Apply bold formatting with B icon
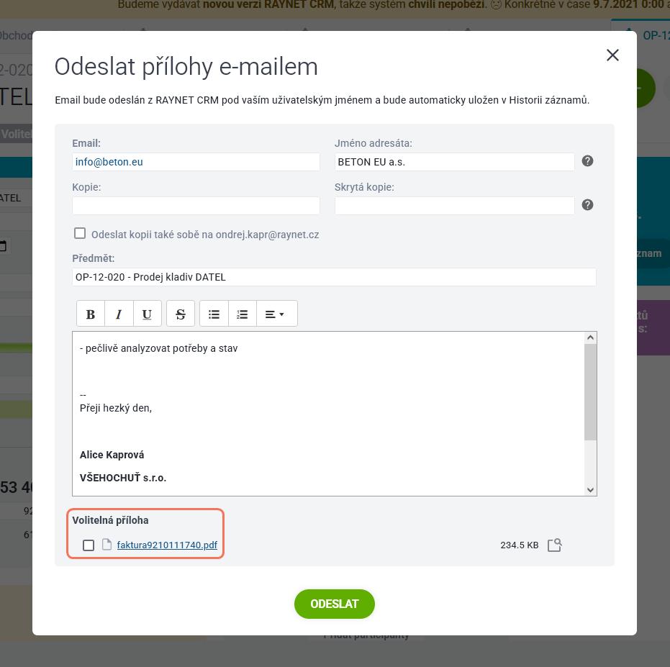The height and width of the screenshot is (667, 670). (x=91, y=314)
